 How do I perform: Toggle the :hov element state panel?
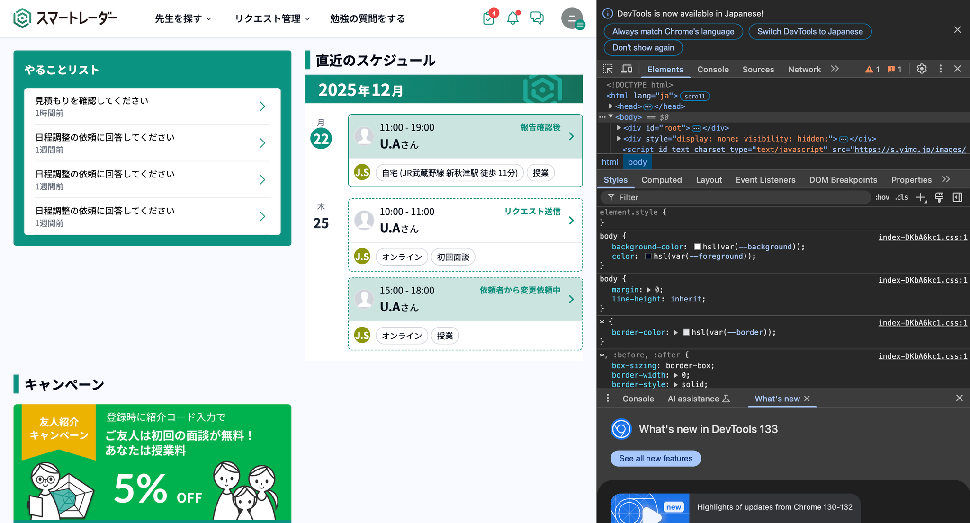pyautogui.click(x=882, y=197)
